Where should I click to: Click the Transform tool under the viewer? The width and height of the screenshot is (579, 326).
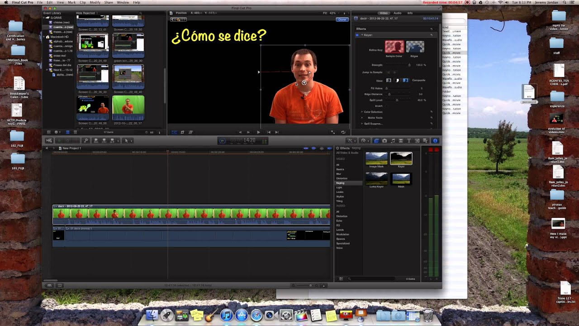[174, 132]
